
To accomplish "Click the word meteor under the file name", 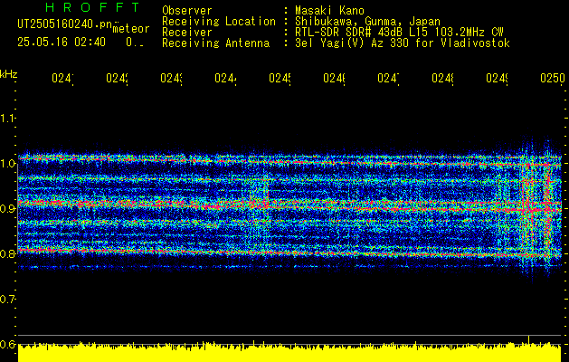I will pyautogui.click(x=131, y=29).
